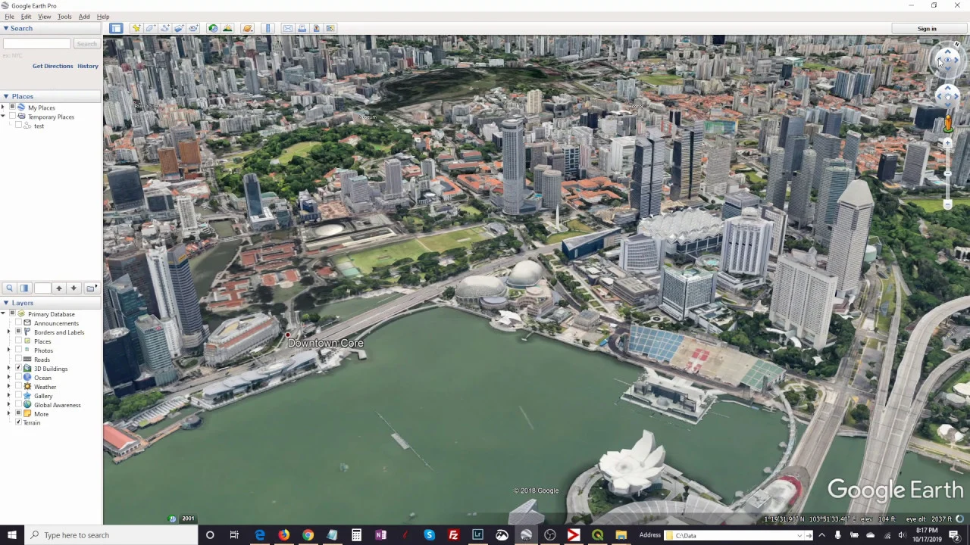Save the image from the toolbar
Viewport: 970px width, 545px height.
pyautogui.click(x=316, y=29)
